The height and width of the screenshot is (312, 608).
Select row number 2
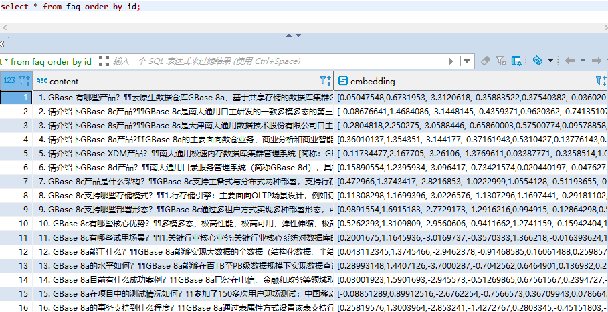click(16, 112)
